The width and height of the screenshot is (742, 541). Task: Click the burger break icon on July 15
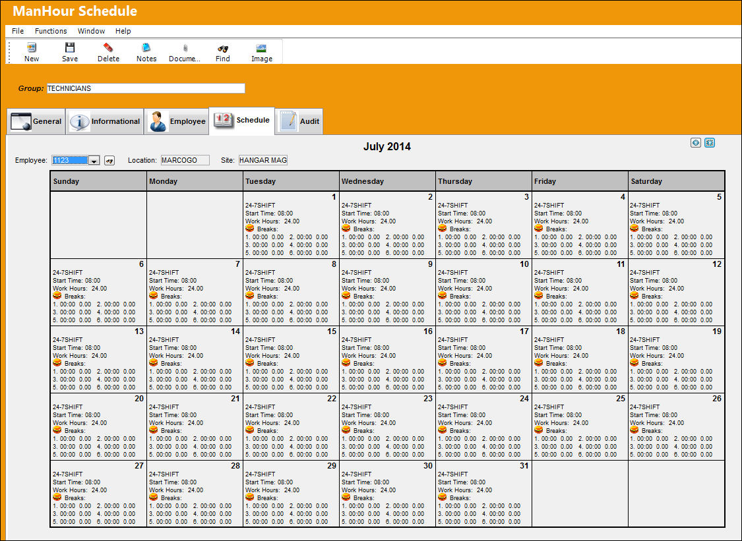[x=249, y=362]
